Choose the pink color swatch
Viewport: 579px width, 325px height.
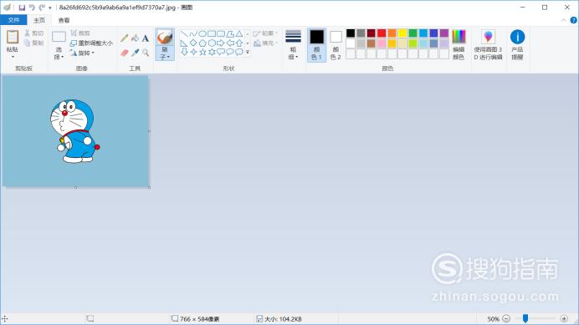click(x=382, y=43)
